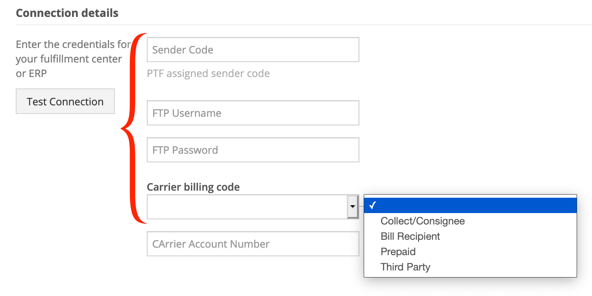Focus the CArrier Account Number field
Image resolution: width=592 pixels, height=296 pixels.
[253, 244]
